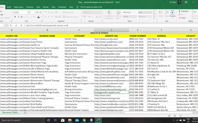Switch to Page Layout view icon
The width and height of the screenshot is (198, 123).
click(x=175, y=116)
